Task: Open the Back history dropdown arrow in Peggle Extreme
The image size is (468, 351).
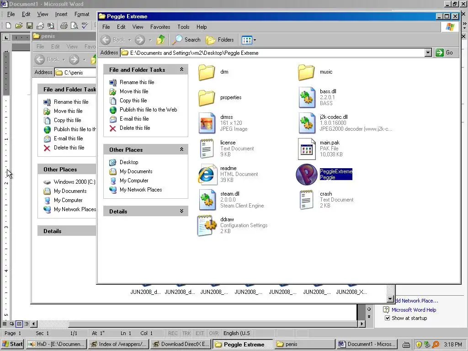Action: [129, 40]
